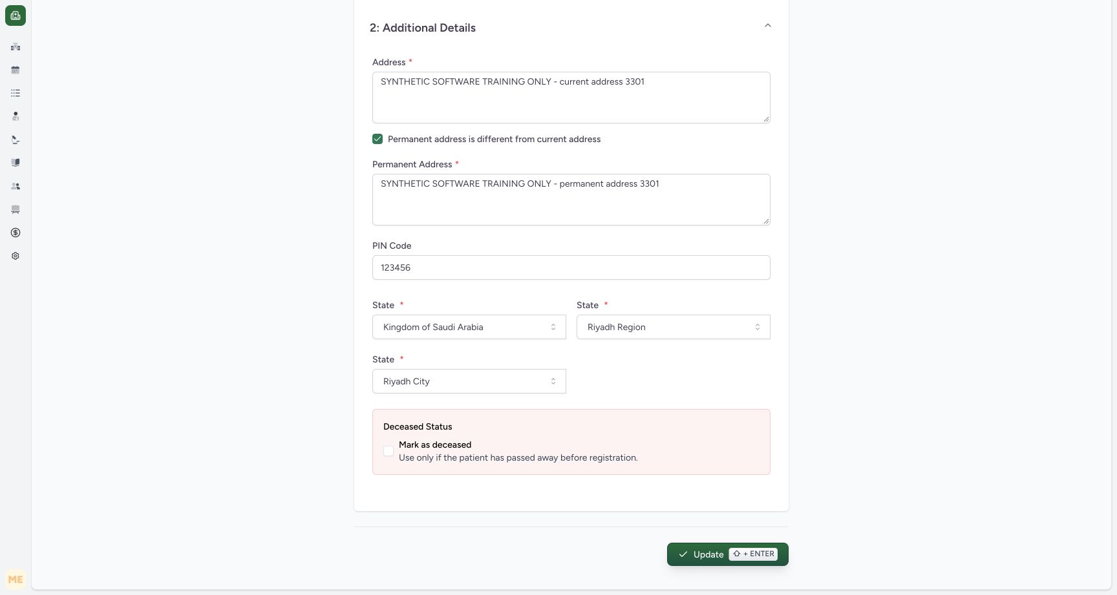Click the 'Deceased Status' heading text

pyautogui.click(x=418, y=426)
